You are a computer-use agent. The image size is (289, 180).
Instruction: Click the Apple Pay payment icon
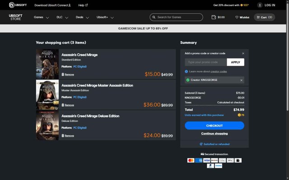coord(230,160)
